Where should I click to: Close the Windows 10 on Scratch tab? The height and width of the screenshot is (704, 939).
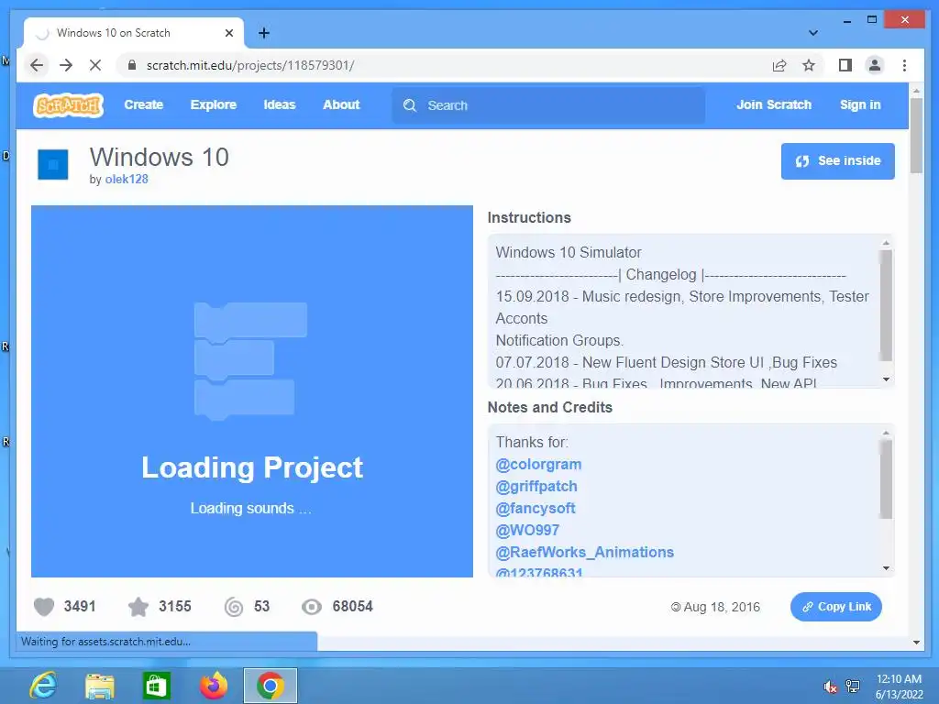[228, 33]
